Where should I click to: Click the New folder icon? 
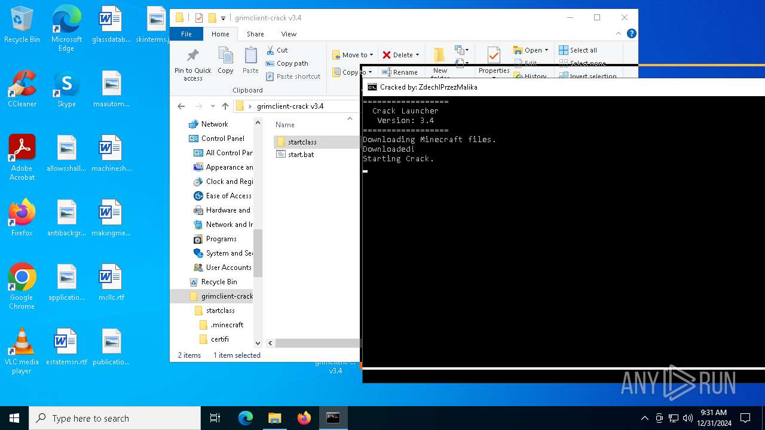click(x=439, y=55)
